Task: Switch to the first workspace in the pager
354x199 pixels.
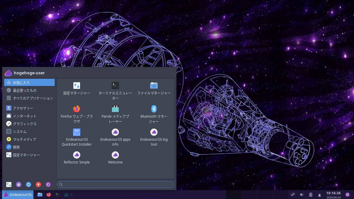Action: click(233, 195)
